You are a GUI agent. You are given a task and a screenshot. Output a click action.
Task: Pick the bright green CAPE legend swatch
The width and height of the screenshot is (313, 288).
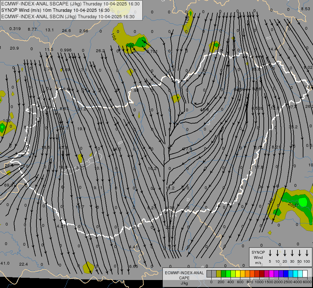coord(228,274)
